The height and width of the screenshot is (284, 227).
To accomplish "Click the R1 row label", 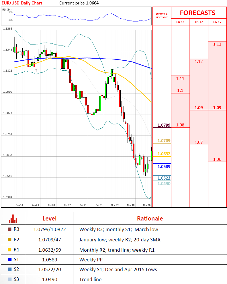I will pyautogui.click(x=16, y=250).
